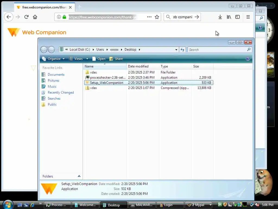278x209 pixels.
Task: Open a new Firefox tab
Action: click(x=80, y=7)
